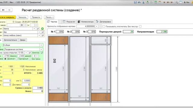Click the Доставка amount field
Screen dimensions: 193x108
click(x=26, y=85)
